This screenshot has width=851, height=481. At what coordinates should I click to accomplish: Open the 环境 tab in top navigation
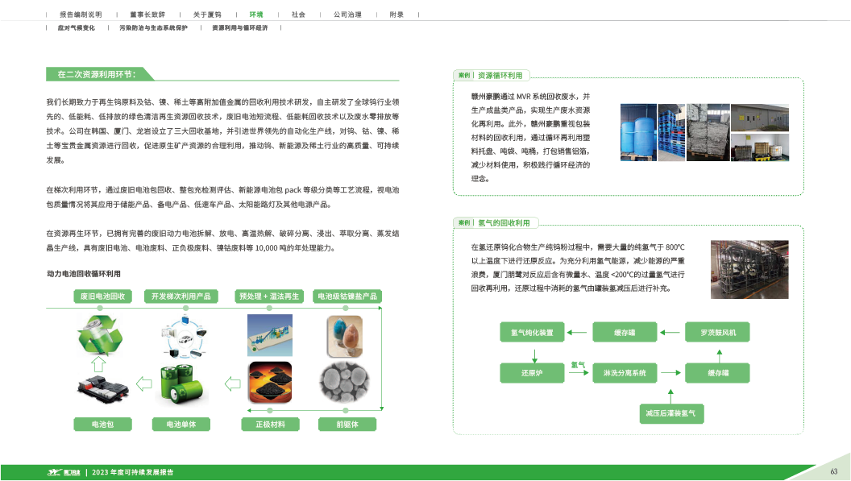(x=255, y=15)
